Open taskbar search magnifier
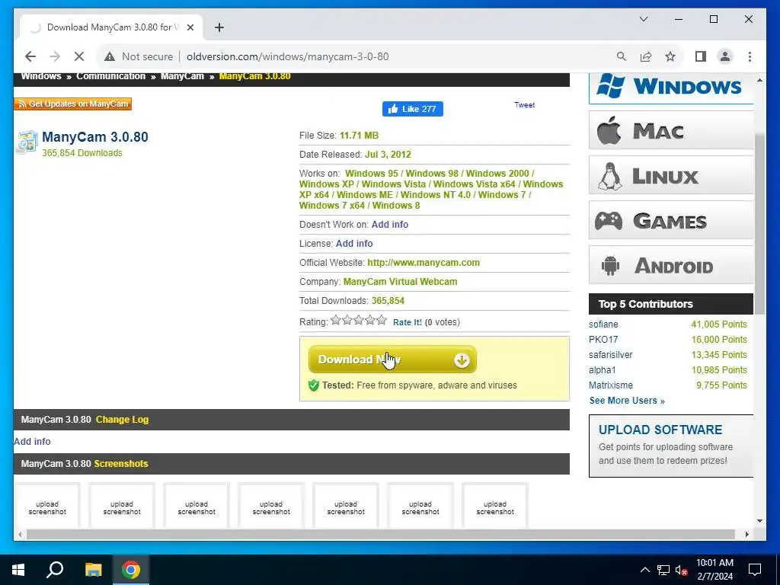This screenshot has height=585, width=780. coord(55,570)
